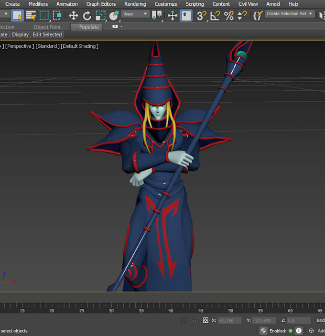Click Isolate Selection toggle icon
This screenshot has width=325, height=336.
(183, 320)
